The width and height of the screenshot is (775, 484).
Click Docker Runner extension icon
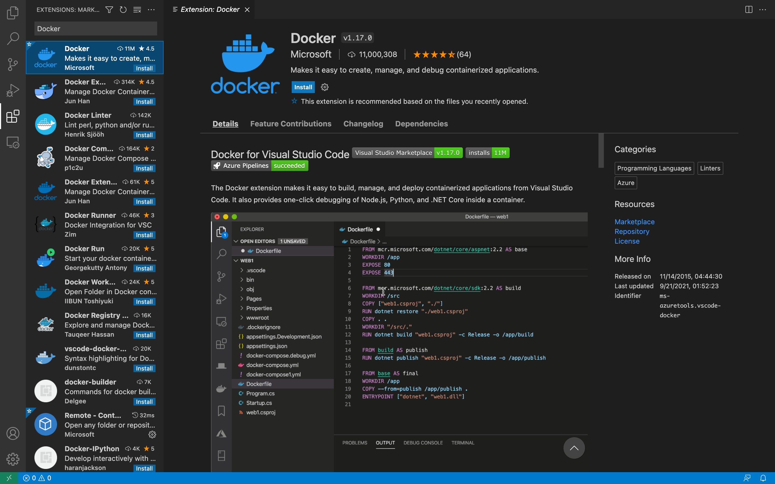(45, 225)
